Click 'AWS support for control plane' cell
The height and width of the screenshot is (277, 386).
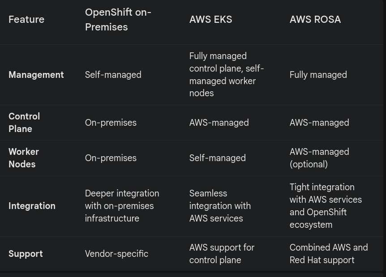[222, 254]
